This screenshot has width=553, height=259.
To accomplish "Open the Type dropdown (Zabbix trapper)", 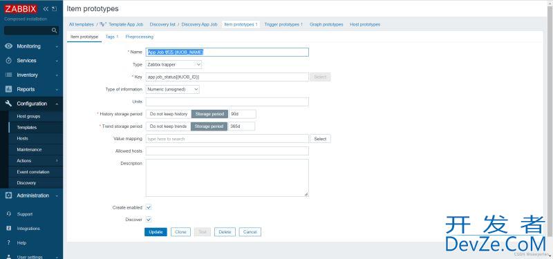I will (x=174, y=64).
